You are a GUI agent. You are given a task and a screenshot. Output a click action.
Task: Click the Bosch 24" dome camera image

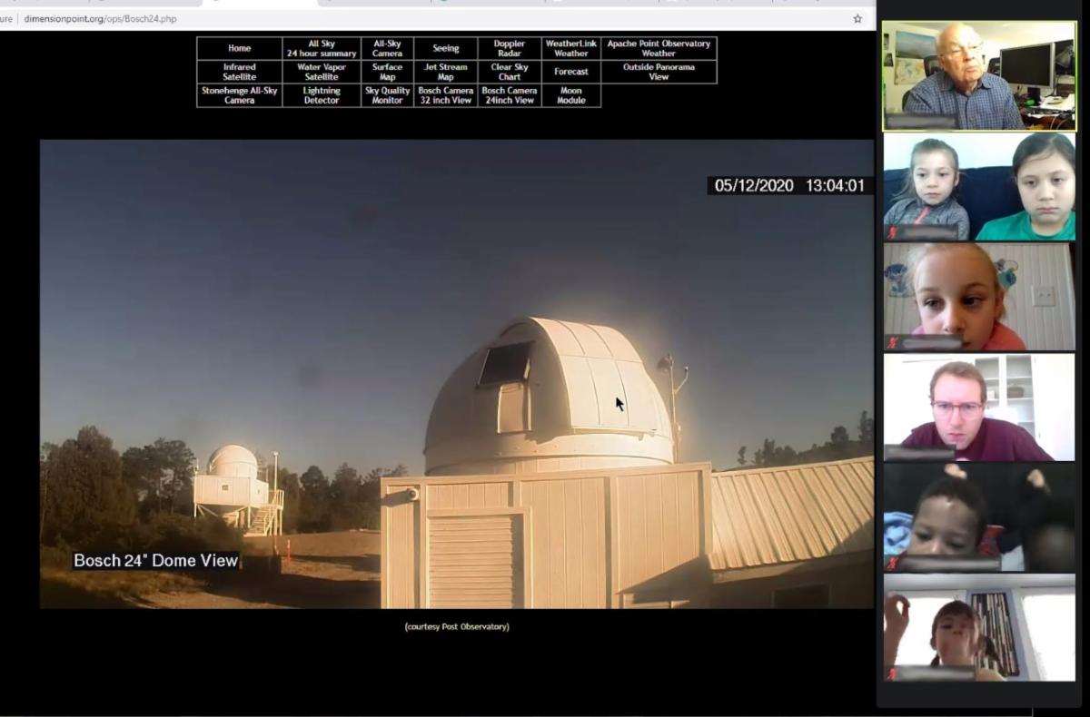[456, 373]
